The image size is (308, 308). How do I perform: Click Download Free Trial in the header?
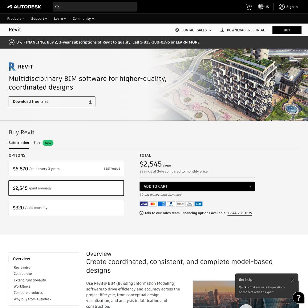[243, 30]
